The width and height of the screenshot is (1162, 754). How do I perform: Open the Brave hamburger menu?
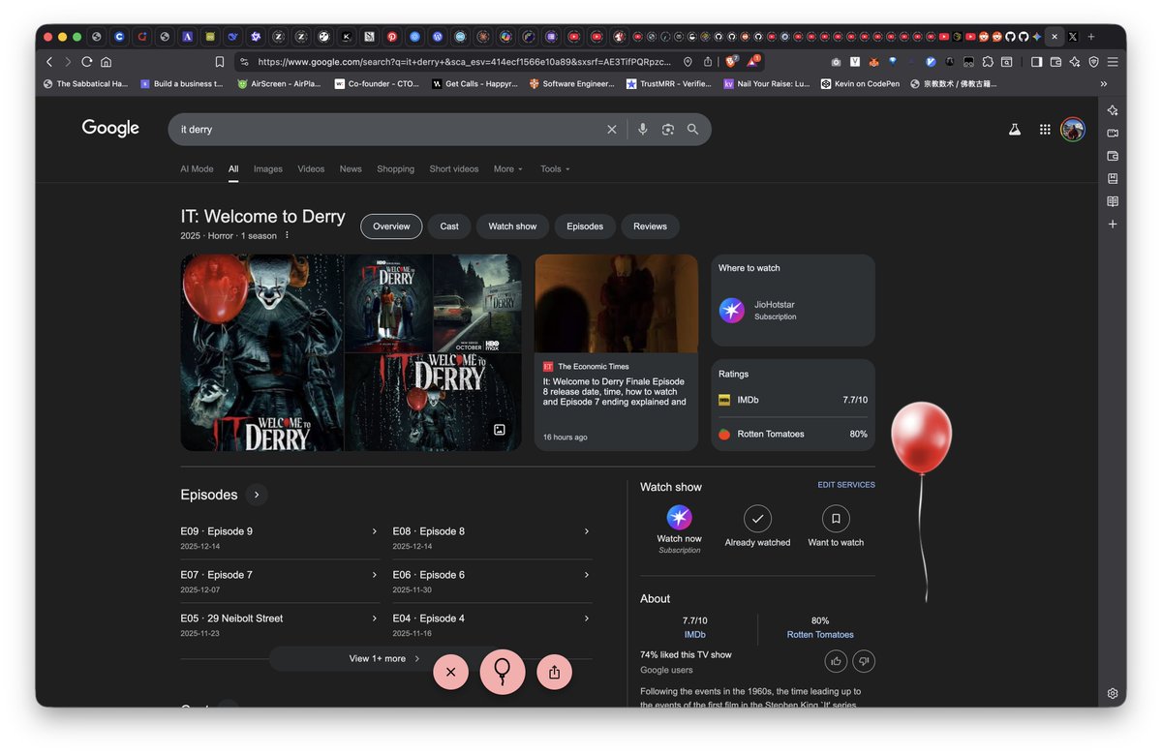[x=1113, y=62]
